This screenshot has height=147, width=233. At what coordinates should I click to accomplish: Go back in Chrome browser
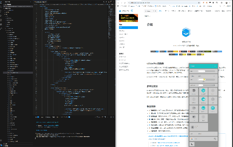tap(118, 3)
